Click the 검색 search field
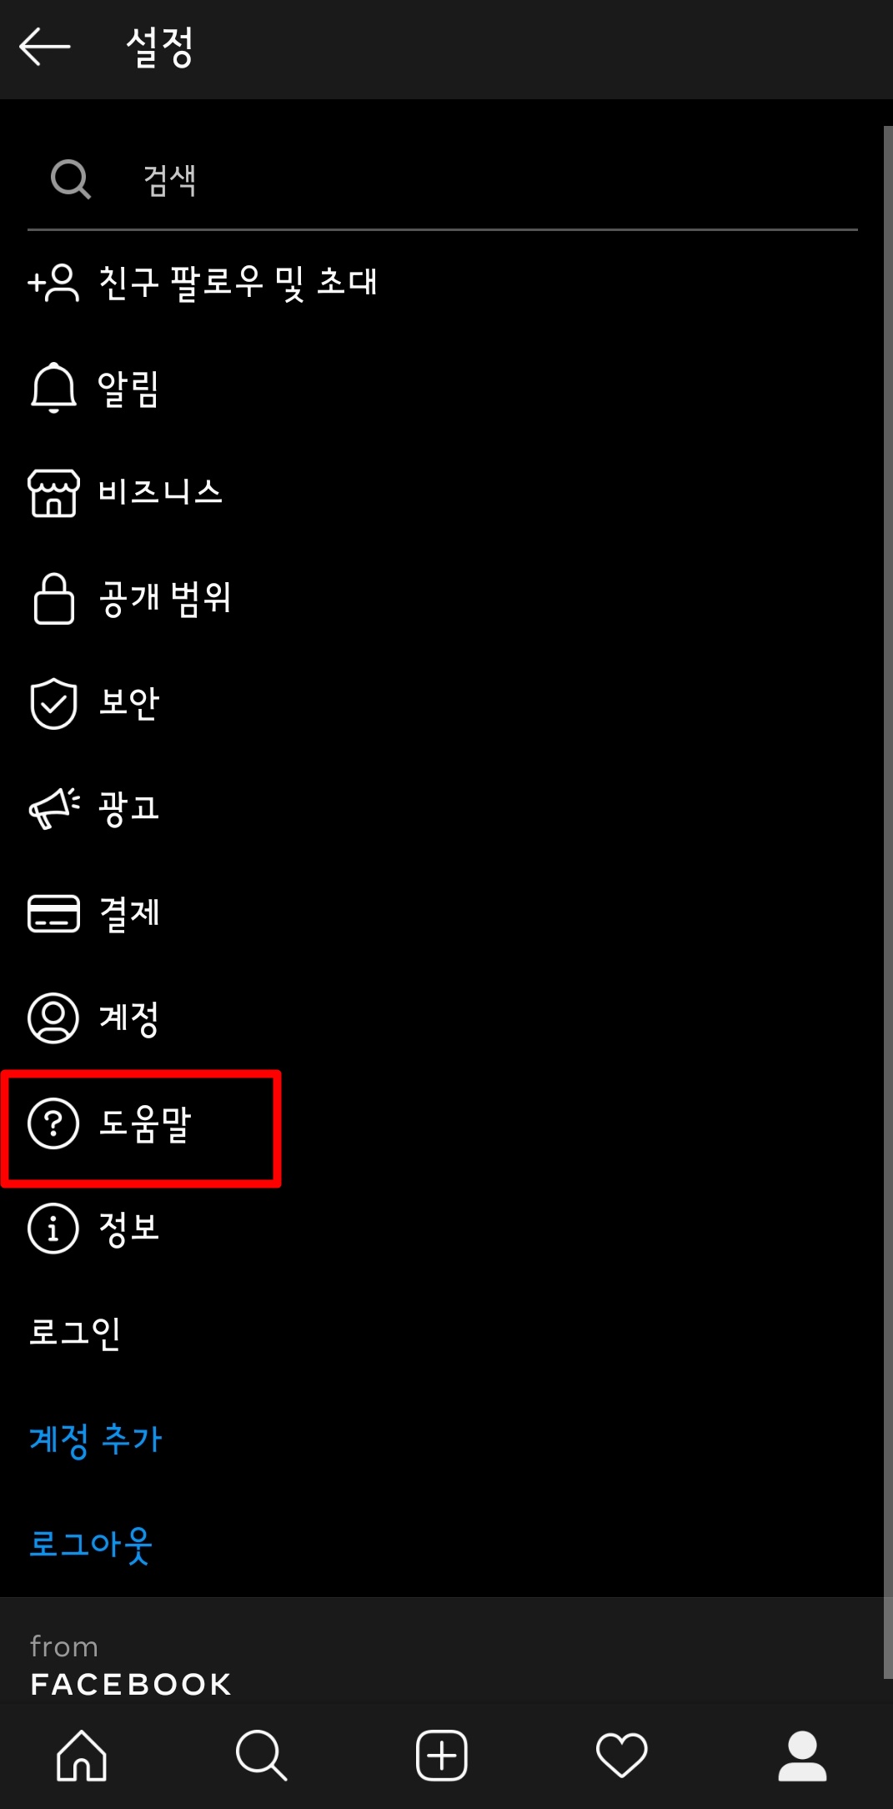The width and height of the screenshot is (893, 1809). (x=442, y=179)
